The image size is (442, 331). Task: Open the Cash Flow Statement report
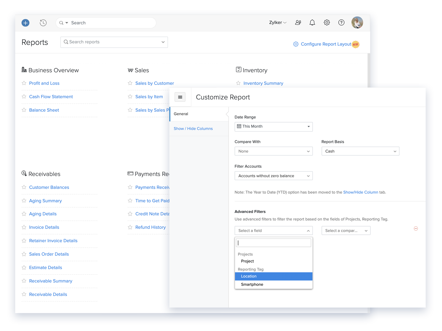pyautogui.click(x=51, y=97)
